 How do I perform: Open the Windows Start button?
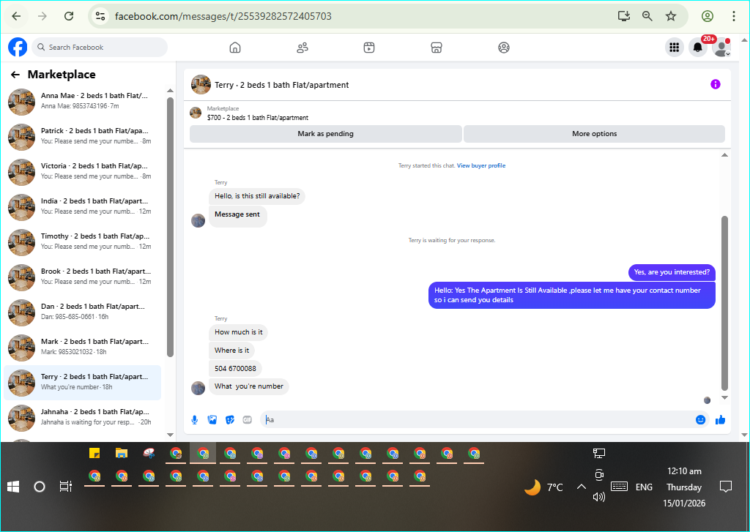tap(13, 487)
